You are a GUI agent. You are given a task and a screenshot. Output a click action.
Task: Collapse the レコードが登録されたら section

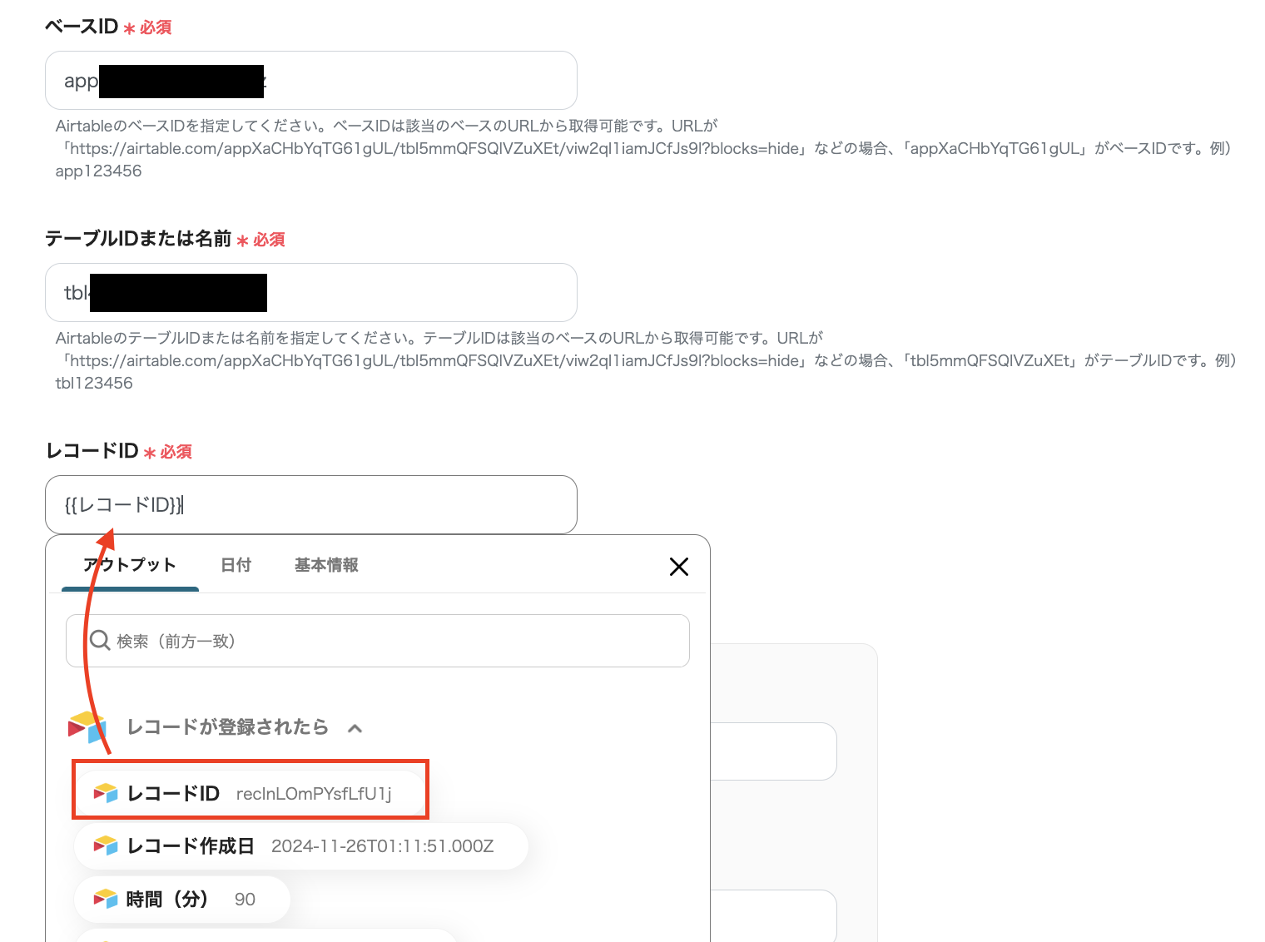coord(356,727)
